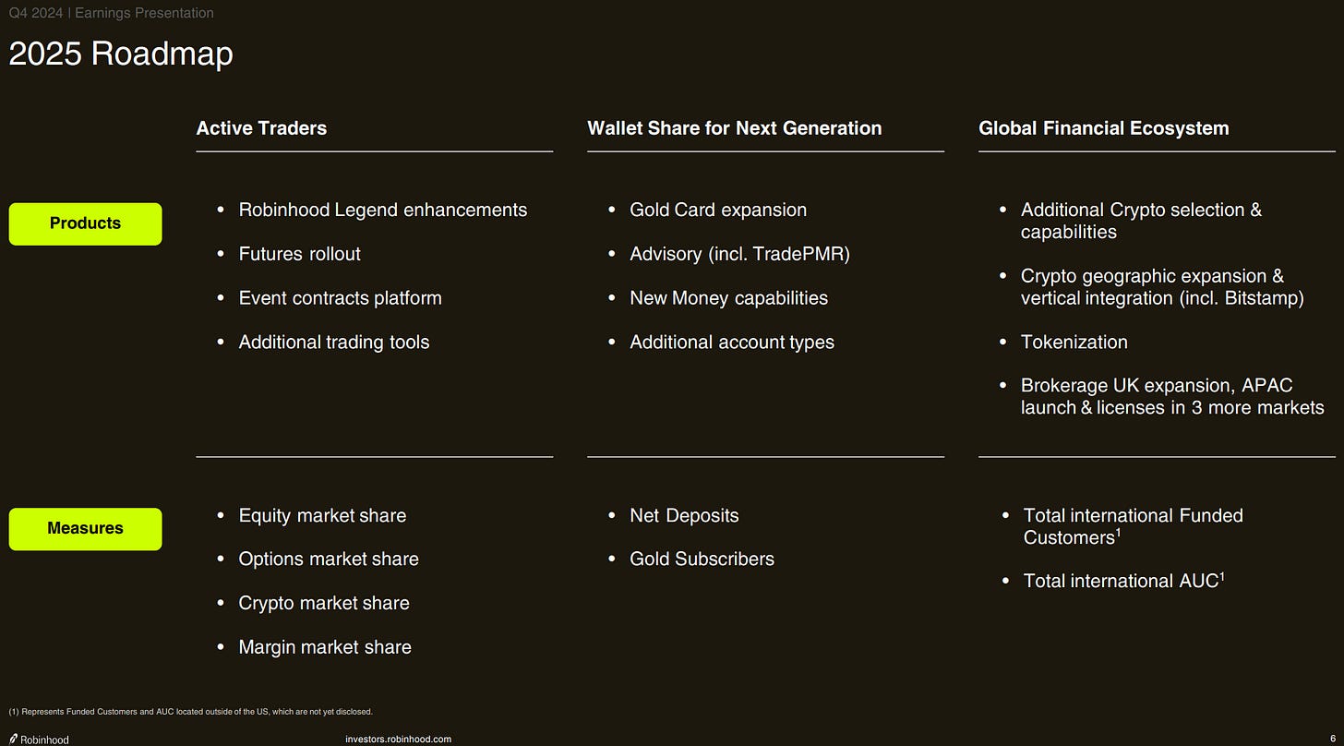The width and height of the screenshot is (1344, 746).
Task: Open the investors.robinhood.com link
Action: (x=398, y=739)
